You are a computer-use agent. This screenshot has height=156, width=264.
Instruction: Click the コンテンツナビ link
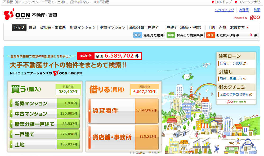click(249, 2)
